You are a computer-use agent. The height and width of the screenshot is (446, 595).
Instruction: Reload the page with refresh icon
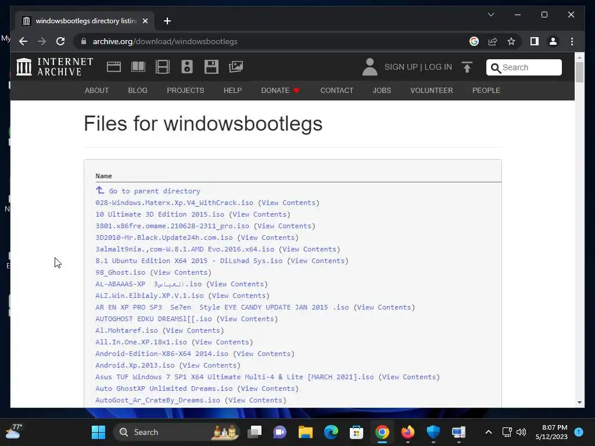(60, 41)
